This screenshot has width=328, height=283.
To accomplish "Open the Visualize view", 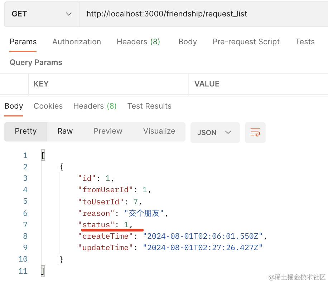I will pos(159,131).
